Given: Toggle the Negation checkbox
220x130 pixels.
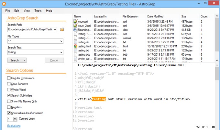Looking at the screenshot, I should pos(9,107).
